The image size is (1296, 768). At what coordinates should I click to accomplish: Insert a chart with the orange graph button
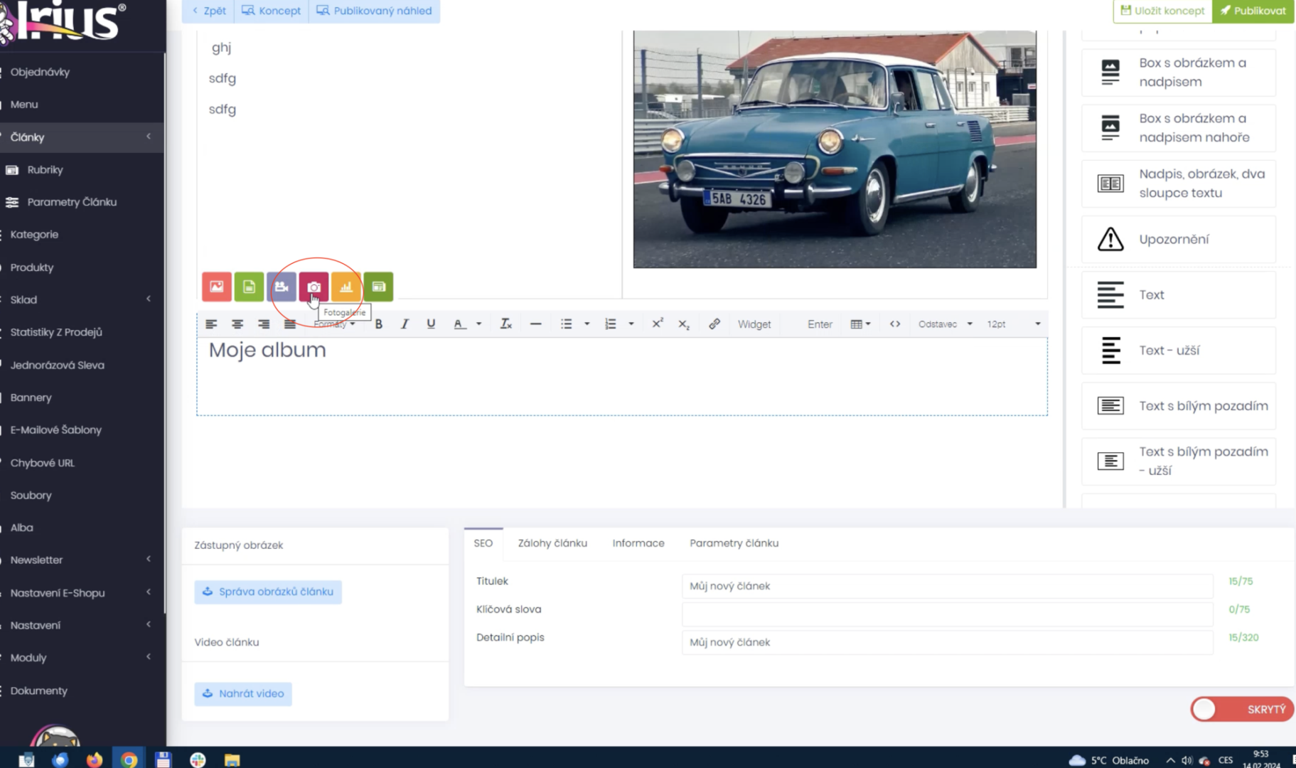346,287
